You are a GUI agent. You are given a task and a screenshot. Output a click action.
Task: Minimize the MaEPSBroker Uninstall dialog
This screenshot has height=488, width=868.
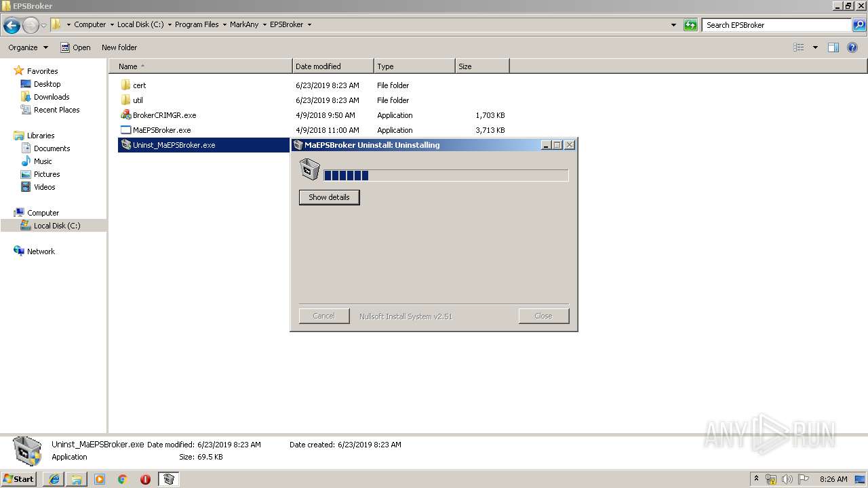[x=546, y=145]
